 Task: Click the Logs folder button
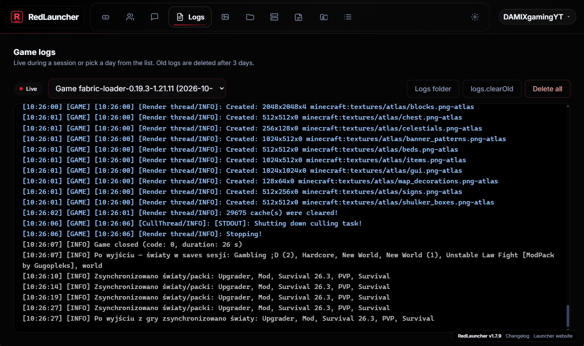[433, 89]
